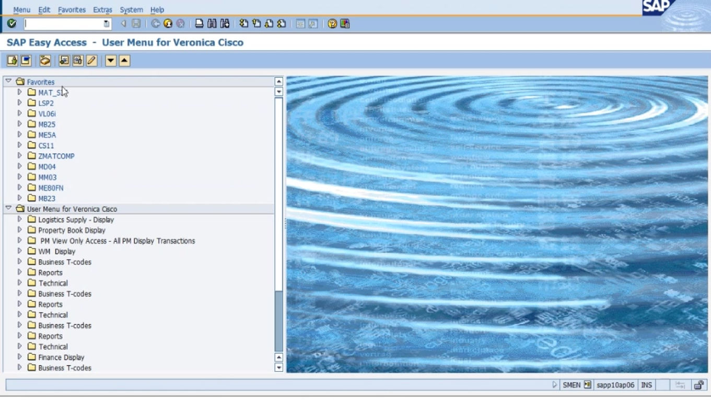Select the WM Display folder
711x400 pixels.
(x=56, y=252)
